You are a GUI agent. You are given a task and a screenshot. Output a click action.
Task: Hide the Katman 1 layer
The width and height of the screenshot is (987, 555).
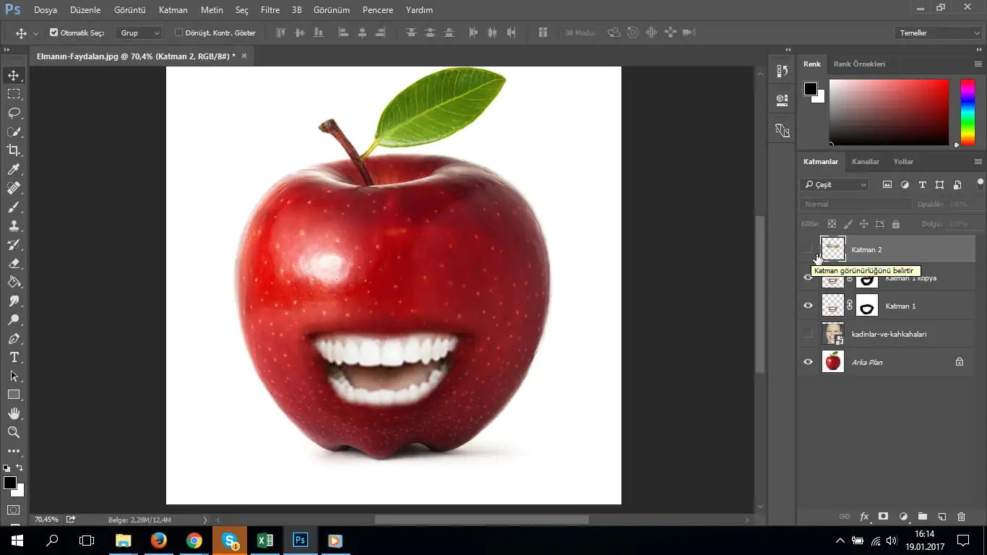click(x=808, y=306)
